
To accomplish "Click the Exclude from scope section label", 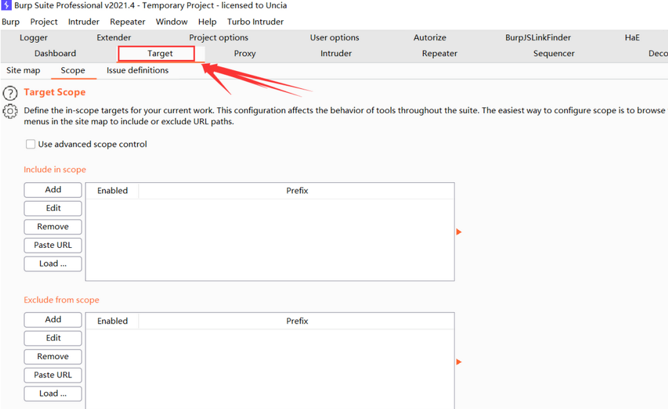I will pyautogui.click(x=61, y=300).
